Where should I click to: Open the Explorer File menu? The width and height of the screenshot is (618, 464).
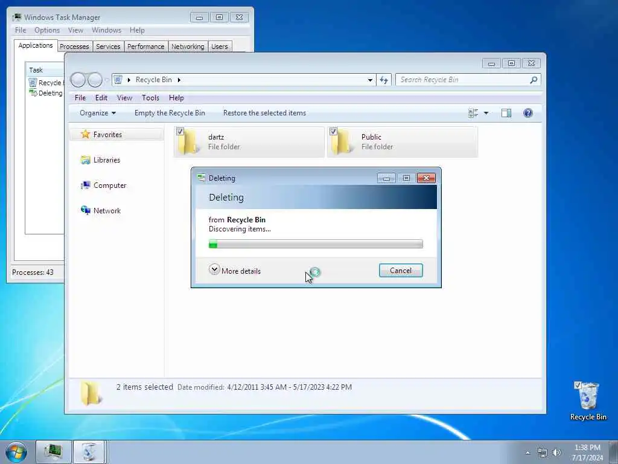(80, 98)
